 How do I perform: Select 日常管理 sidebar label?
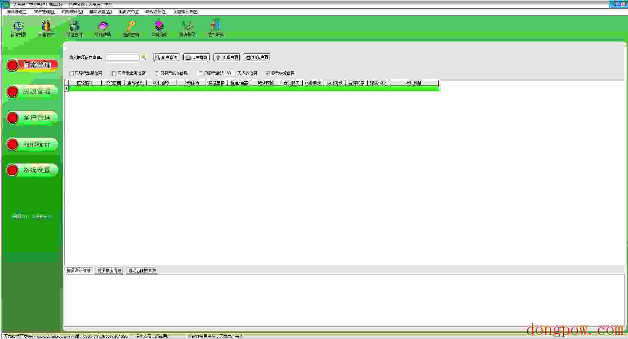37,65
